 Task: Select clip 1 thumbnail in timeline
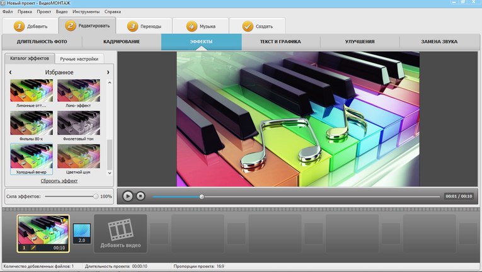point(43,234)
